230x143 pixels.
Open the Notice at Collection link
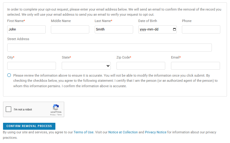[x=123, y=132]
